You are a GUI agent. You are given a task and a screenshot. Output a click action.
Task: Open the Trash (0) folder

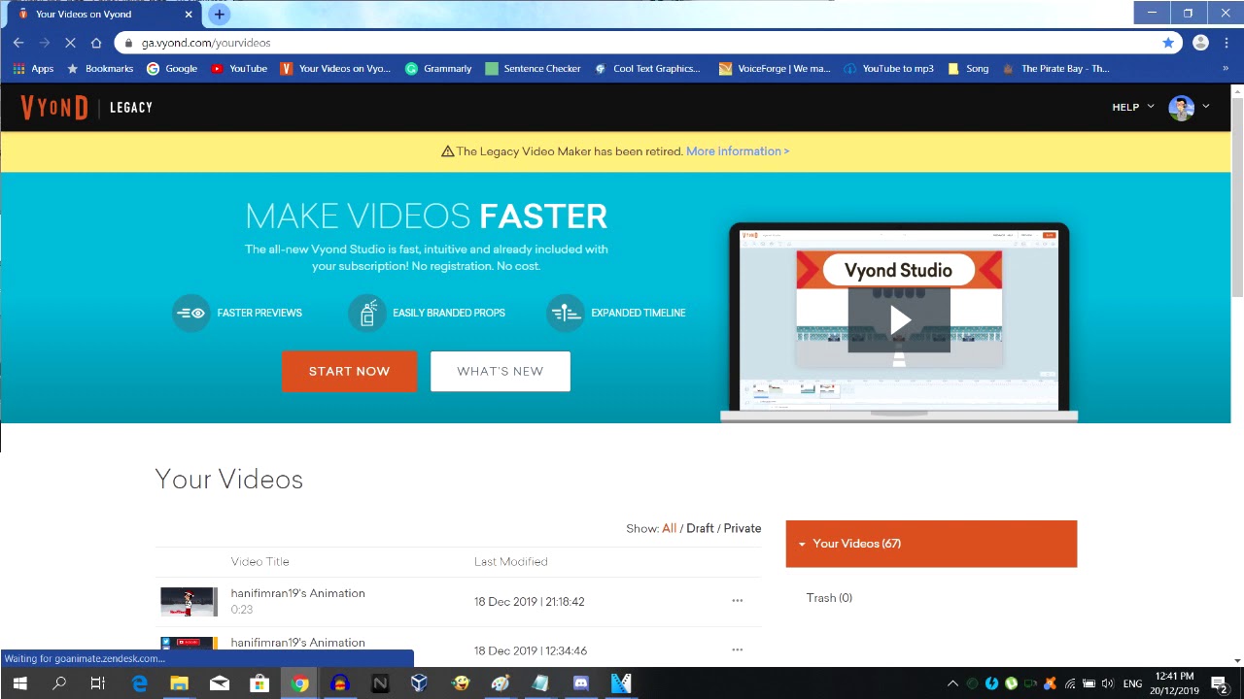[829, 598]
